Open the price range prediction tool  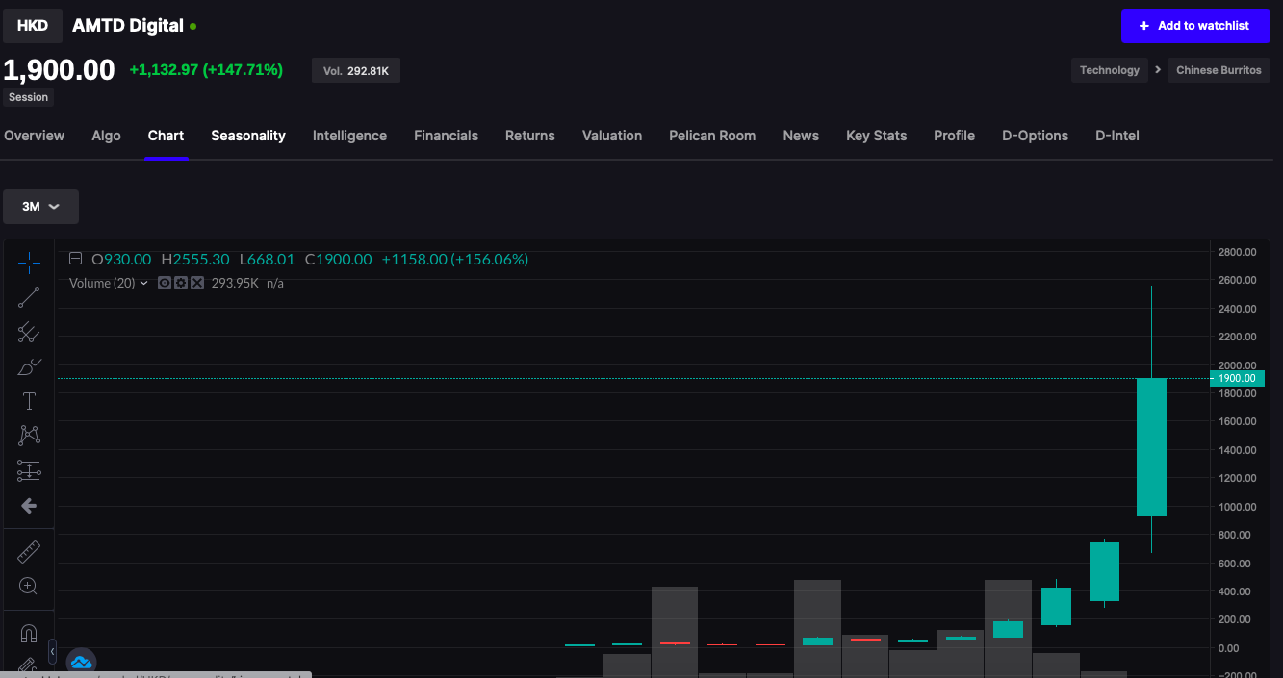tap(29, 470)
